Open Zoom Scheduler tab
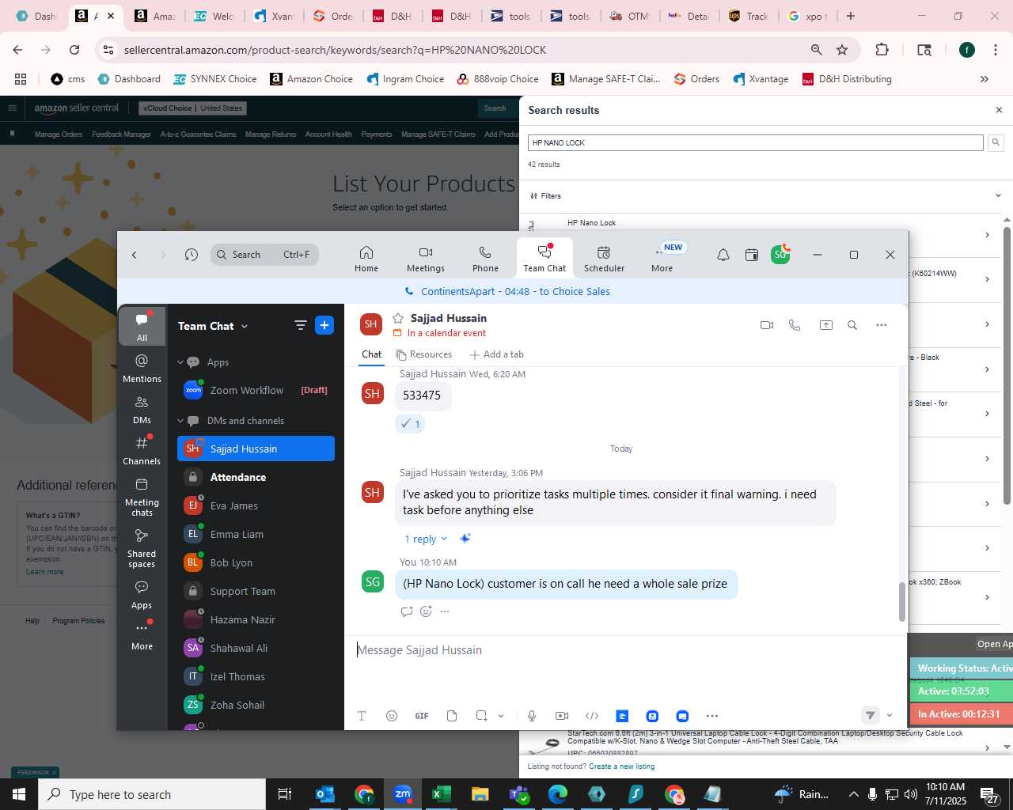The width and height of the screenshot is (1013, 810). [604, 258]
